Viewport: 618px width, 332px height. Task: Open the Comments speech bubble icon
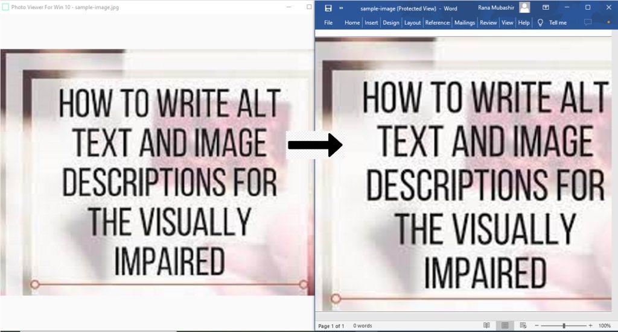[x=588, y=23]
